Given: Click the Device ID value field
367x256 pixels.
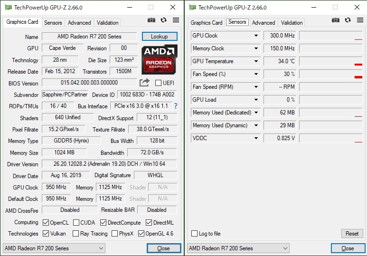Looking at the screenshot, I should (x=147, y=95).
